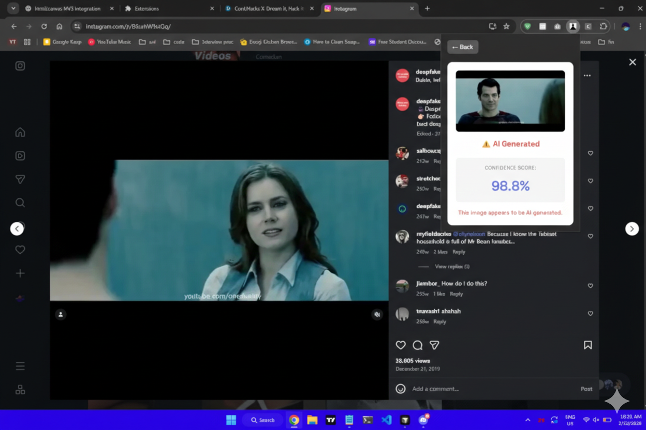This screenshot has height=430, width=646.
Task: Like the post with the heart icon
Action: point(401,345)
